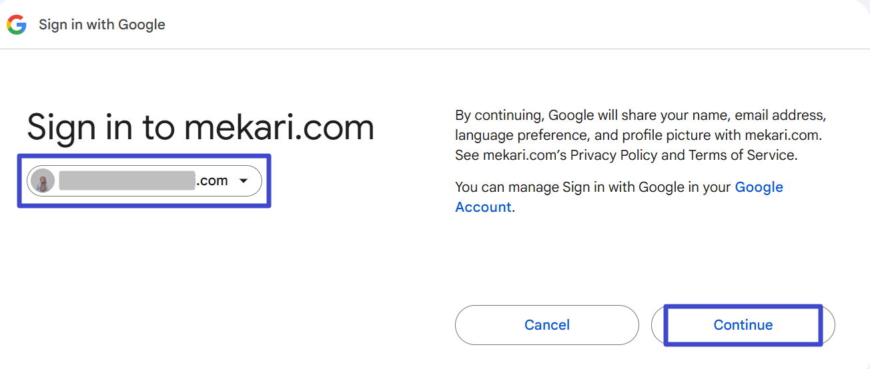Click the Google "G" logo
The image size is (870, 369).
[x=17, y=25]
